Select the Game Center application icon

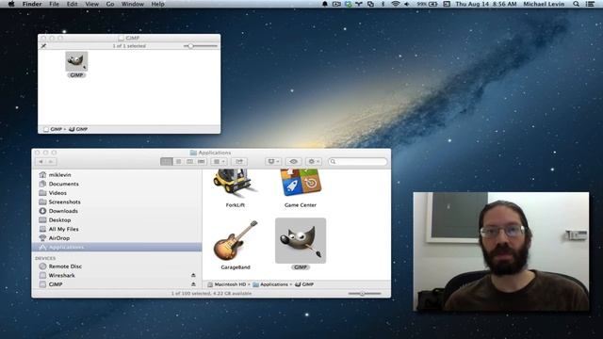click(x=301, y=183)
